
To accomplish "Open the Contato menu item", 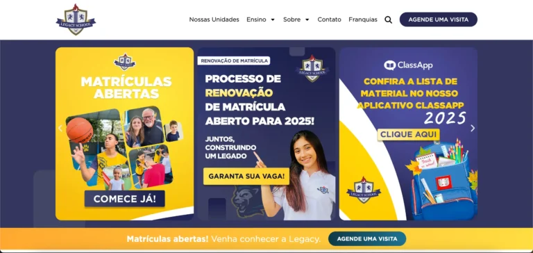I will 330,19.
